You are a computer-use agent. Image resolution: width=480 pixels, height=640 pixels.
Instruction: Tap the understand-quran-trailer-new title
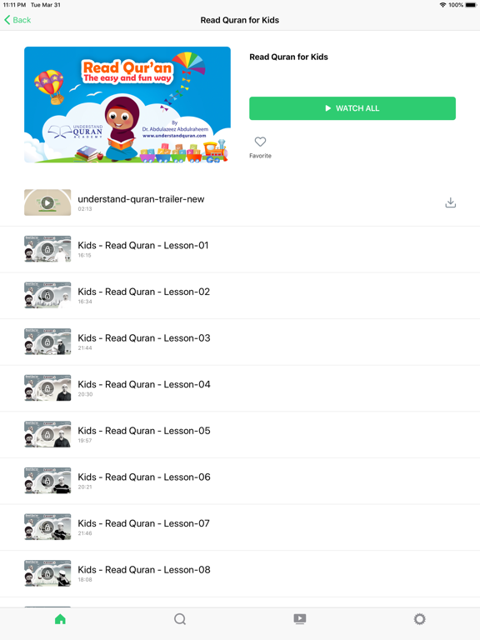(x=141, y=199)
